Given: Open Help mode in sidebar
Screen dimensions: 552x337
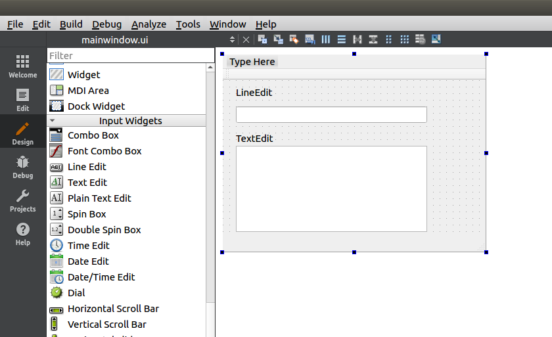Looking at the screenshot, I should point(23,235).
